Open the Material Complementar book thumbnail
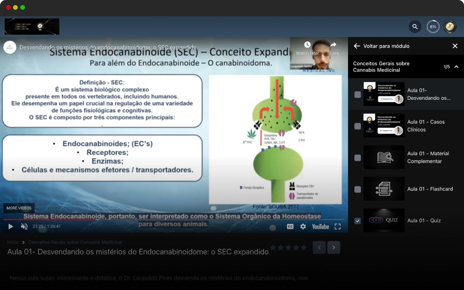464x290 pixels. click(384, 157)
